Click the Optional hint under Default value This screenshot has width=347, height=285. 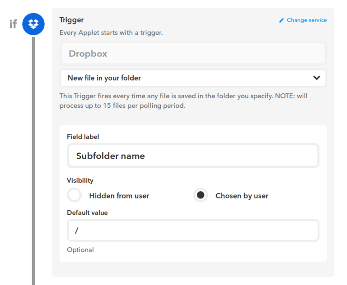[x=80, y=250]
